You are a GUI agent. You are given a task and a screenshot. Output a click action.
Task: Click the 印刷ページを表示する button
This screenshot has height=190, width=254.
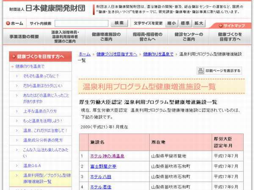pyautogui.click(x=219, y=71)
